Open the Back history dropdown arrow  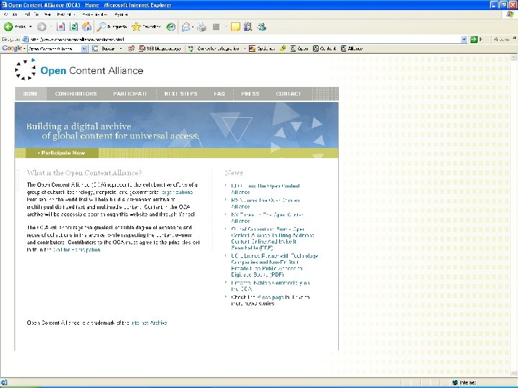click(x=30, y=27)
